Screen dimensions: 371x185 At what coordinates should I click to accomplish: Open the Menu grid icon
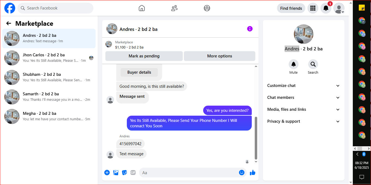313,8
